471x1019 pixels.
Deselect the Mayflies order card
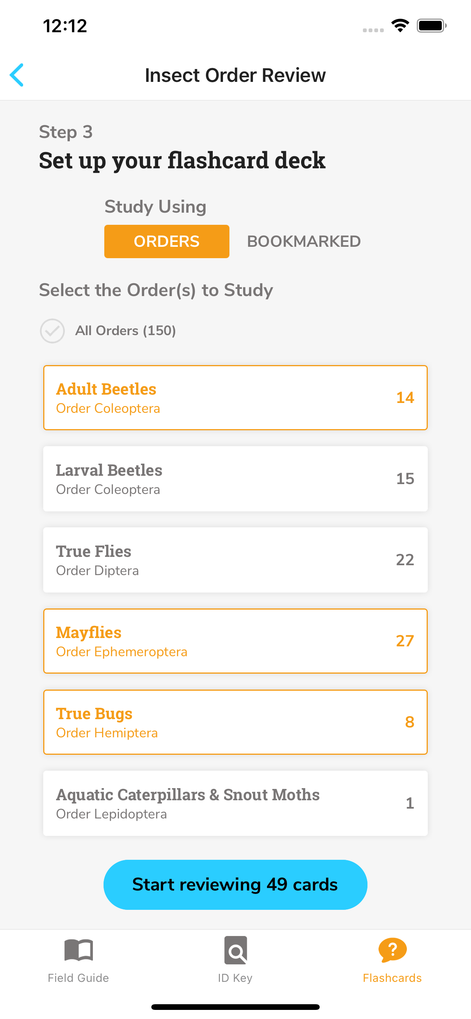pos(235,641)
